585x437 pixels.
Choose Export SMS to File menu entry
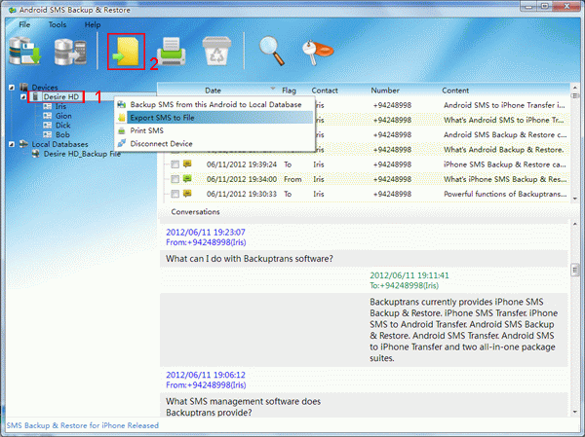click(x=214, y=118)
